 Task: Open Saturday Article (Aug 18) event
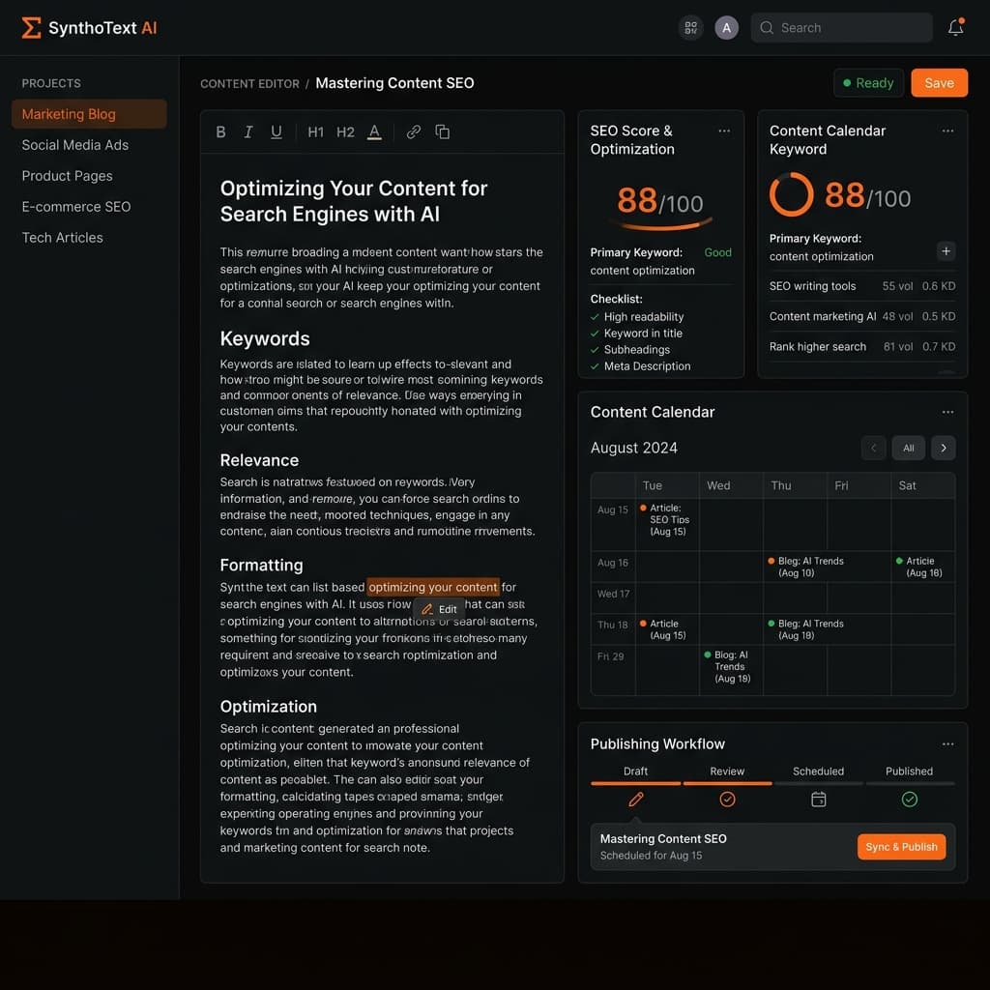point(919,567)
